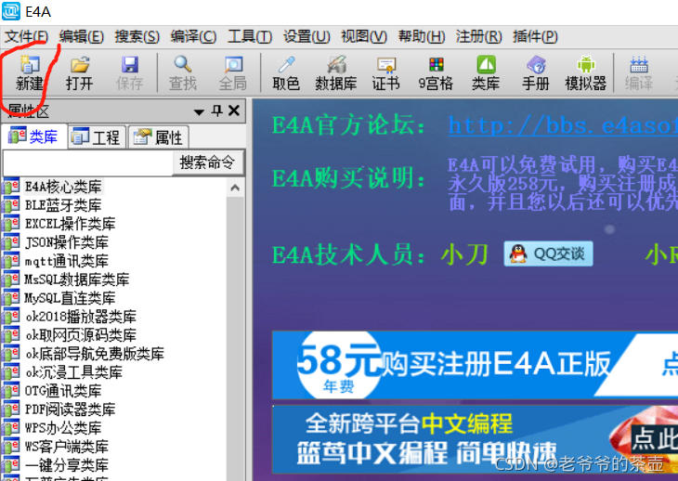This screenshot has width=678, height=481.
Task: Select 一键分享类库 in the list
Action: [66, 465]
